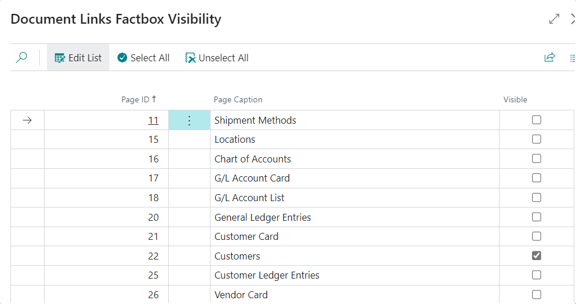Open the Visible column header menu
This screenshot has width=576, height=304.
(515, 99)
